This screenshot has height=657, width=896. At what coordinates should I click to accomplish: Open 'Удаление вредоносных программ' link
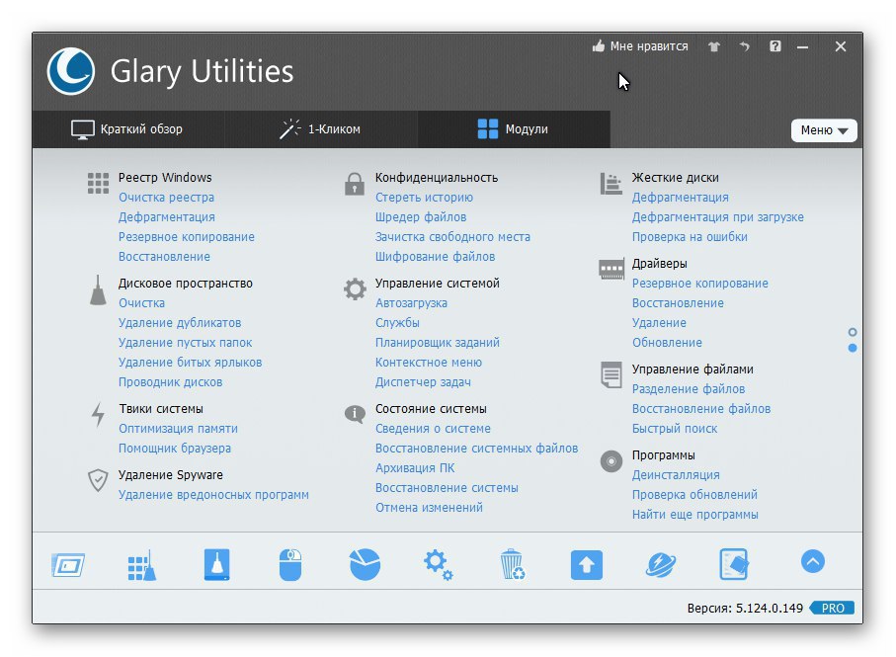point(213,495)
